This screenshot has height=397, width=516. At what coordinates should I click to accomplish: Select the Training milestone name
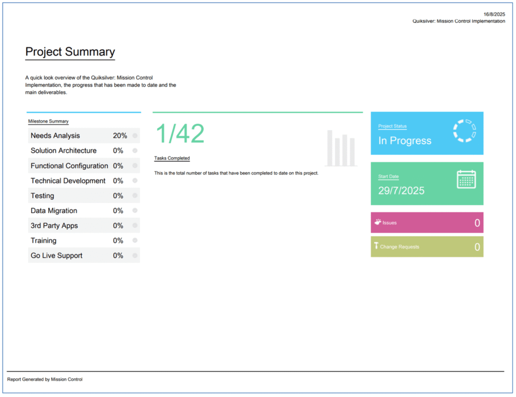(x=43, y=241)
